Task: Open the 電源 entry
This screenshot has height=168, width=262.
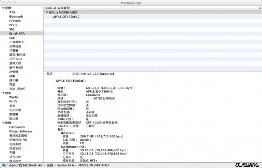Action: click(x=12, y=84)
